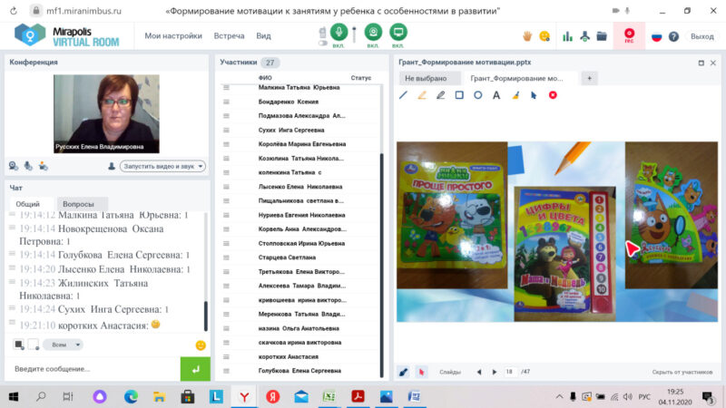Click the red delete annotation icon
The width and height of the screenshot is (726, 408).
[553, 95]
